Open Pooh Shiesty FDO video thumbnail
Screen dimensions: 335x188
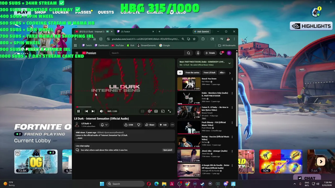coord(189,127)
